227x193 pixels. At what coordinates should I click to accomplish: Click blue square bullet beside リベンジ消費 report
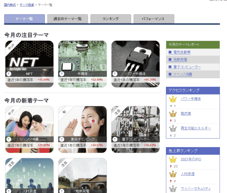(x=170, y=74)
